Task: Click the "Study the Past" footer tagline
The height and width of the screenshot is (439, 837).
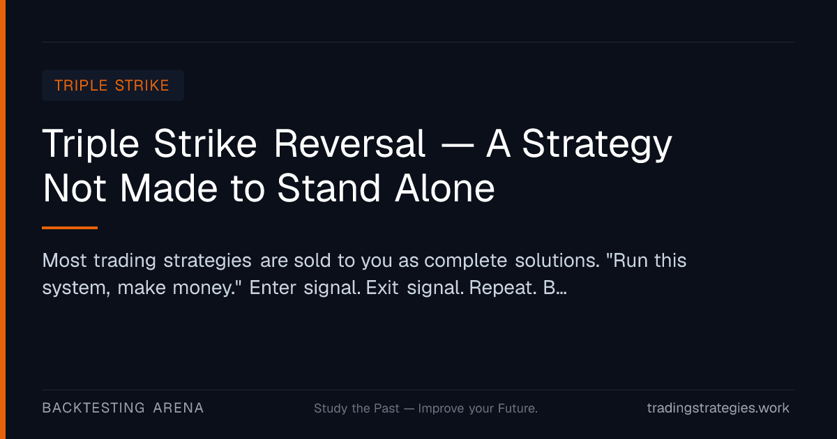Action: 356,408
